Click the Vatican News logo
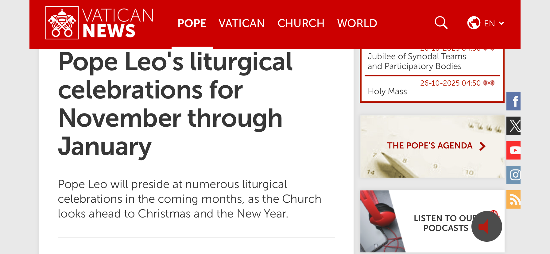The image size is (550, 254). [99, 23]
